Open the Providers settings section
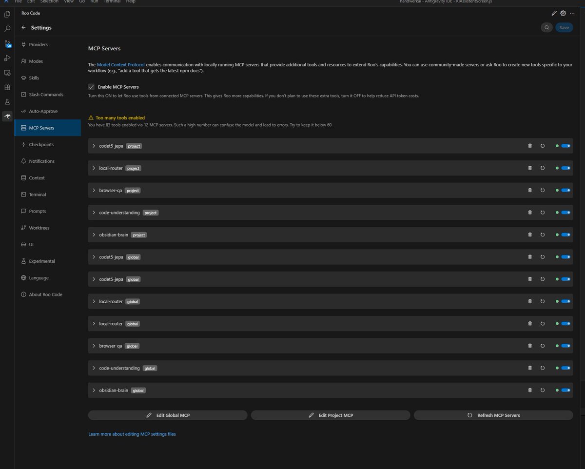Viewport: 585px width, 469px height. (x=48, y=44)
